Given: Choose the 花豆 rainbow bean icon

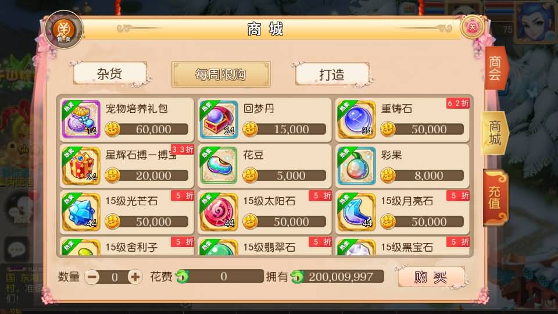Looking at the screenshot, I should [219, 166].
